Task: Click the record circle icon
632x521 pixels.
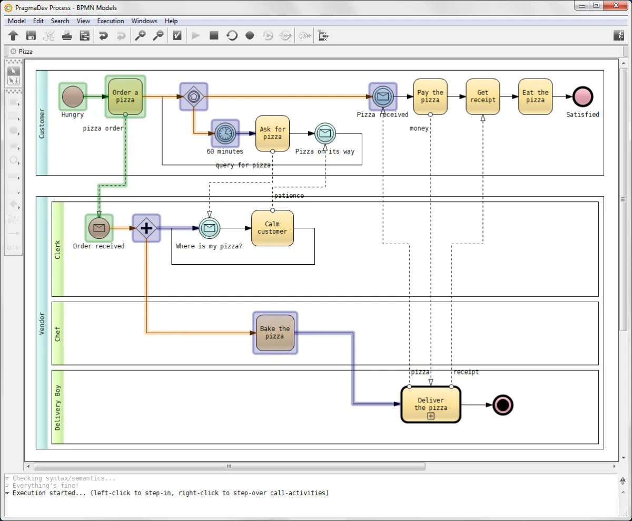Action: click(x=250, y=36)
